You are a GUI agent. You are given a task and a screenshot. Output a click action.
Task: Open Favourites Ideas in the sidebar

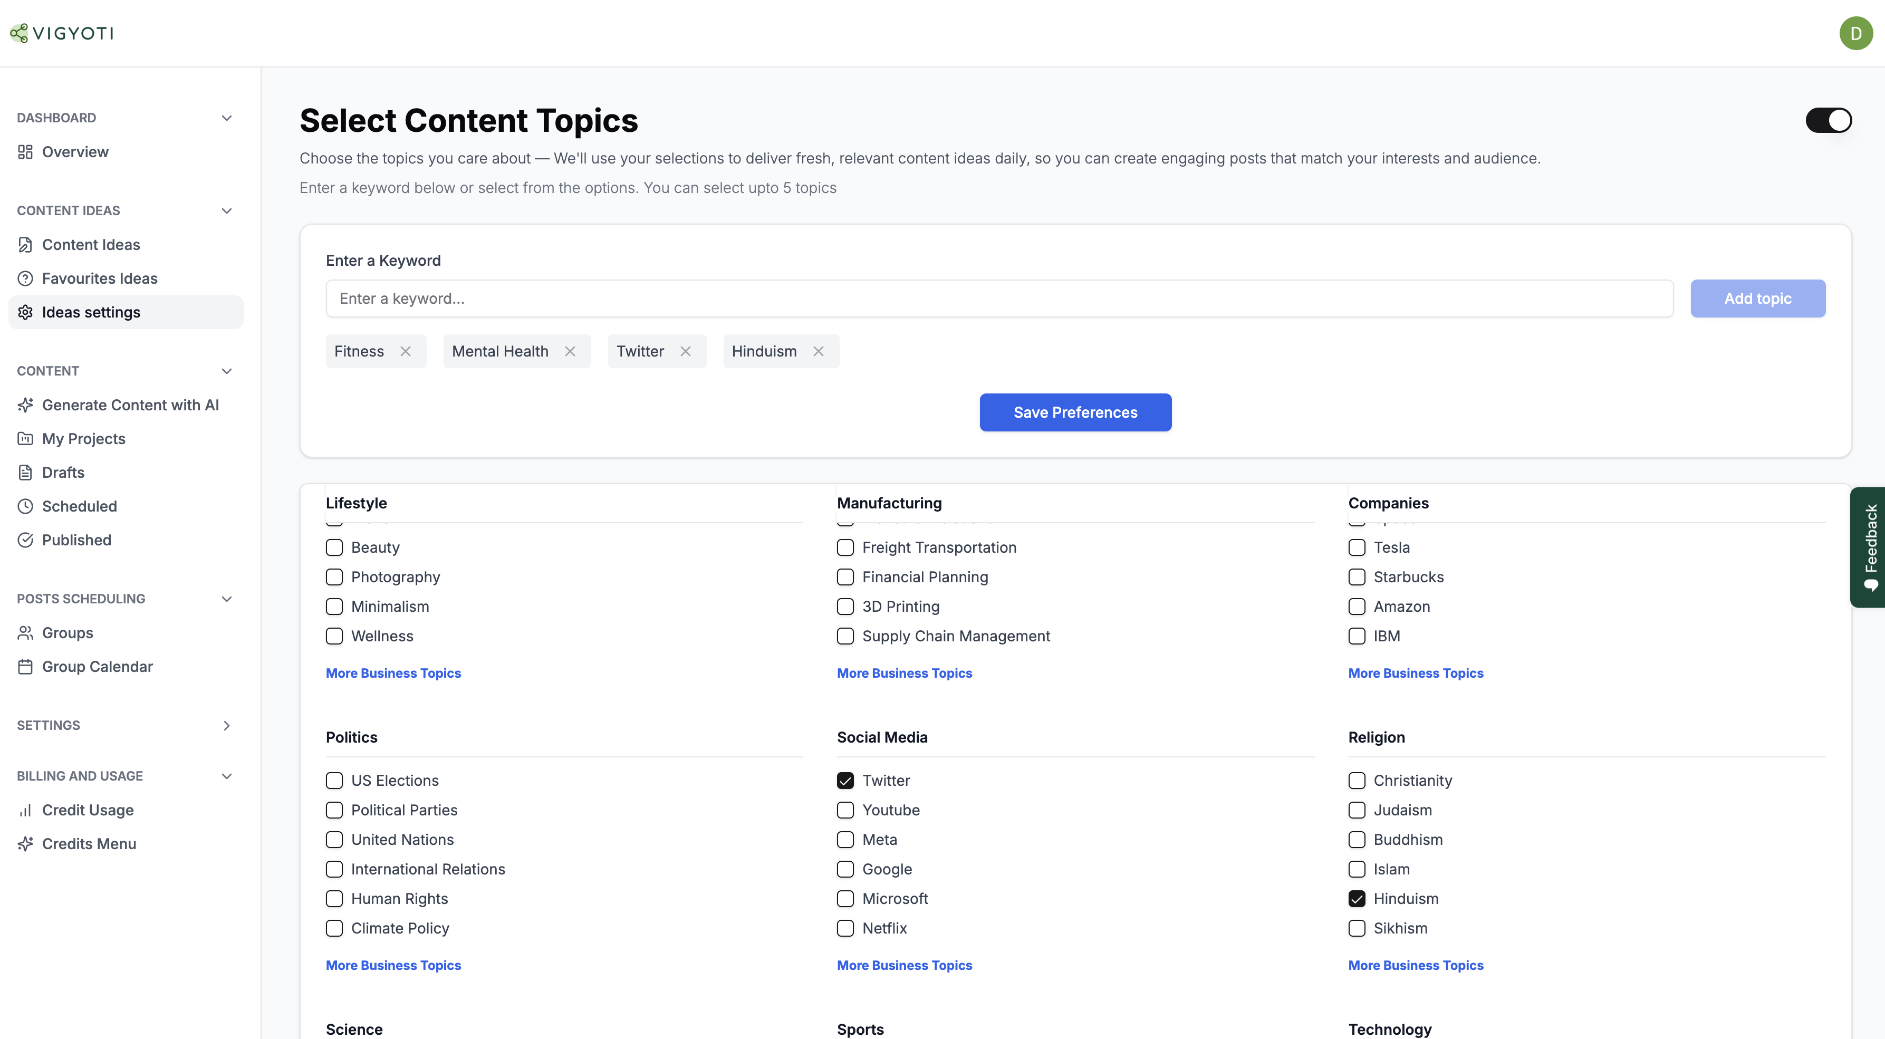125,278
